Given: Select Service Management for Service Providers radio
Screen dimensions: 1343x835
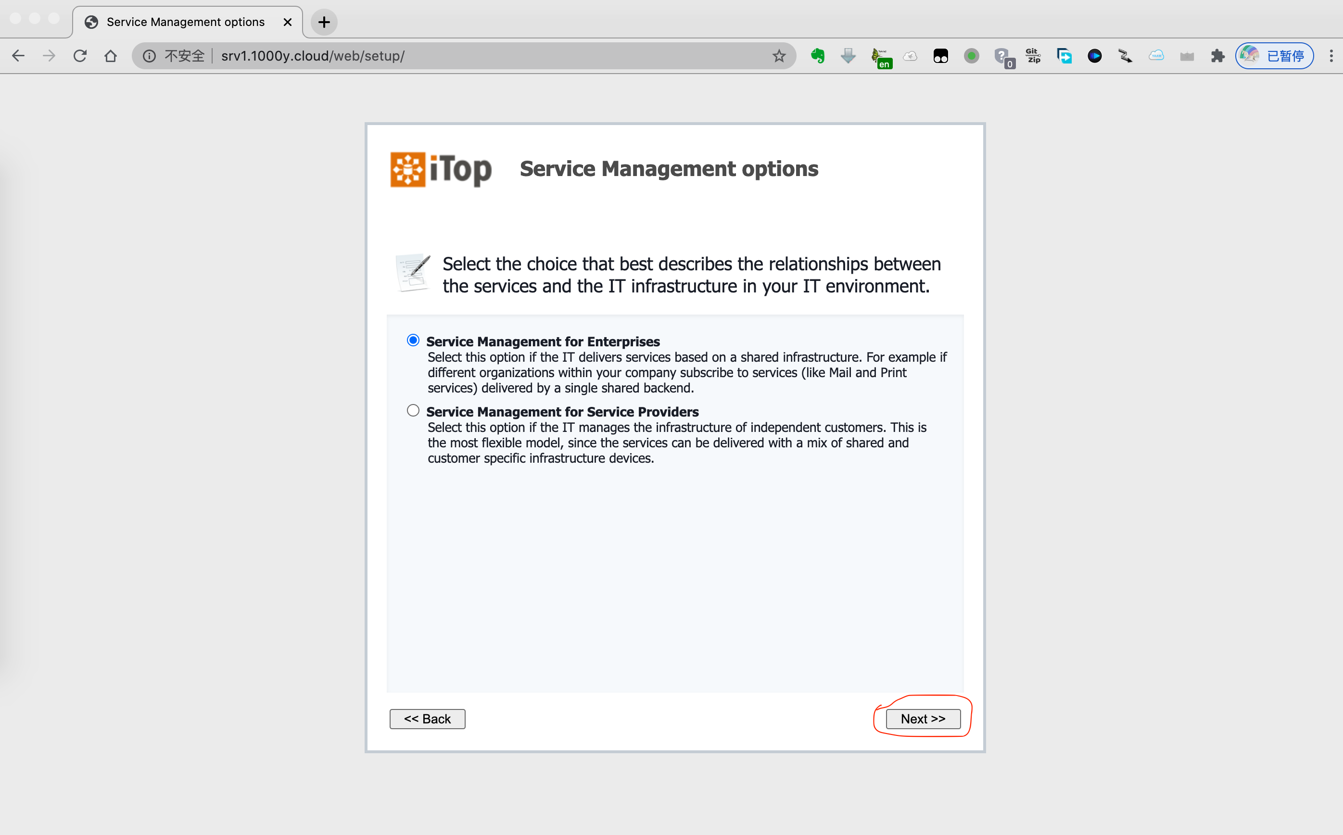Looking at the screenshot, I should pos(413,410).
